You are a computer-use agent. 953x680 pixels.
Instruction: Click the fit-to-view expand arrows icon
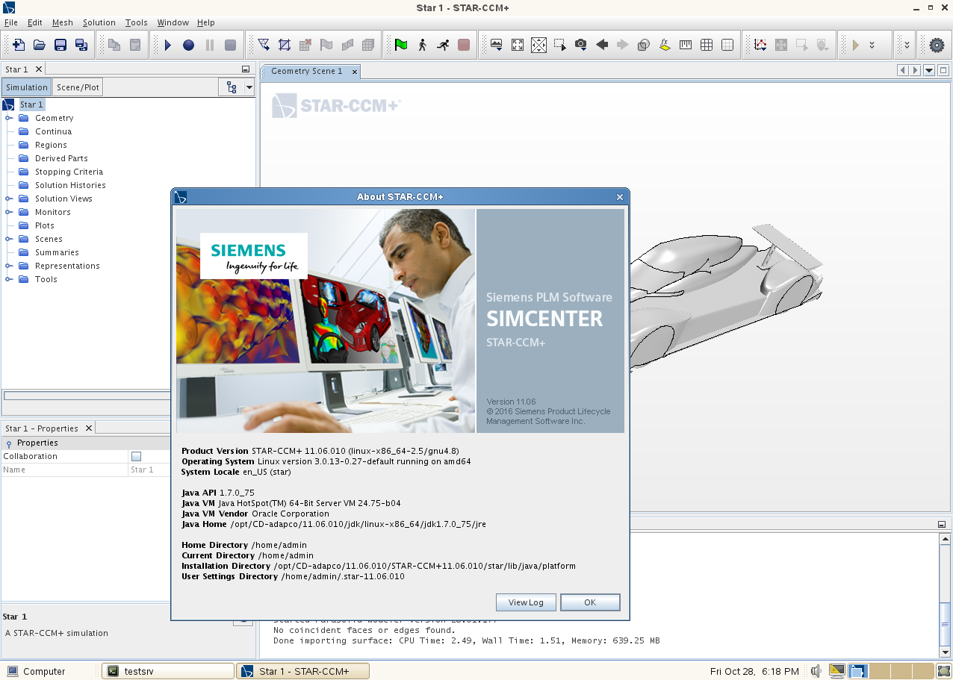click(518, 45)
